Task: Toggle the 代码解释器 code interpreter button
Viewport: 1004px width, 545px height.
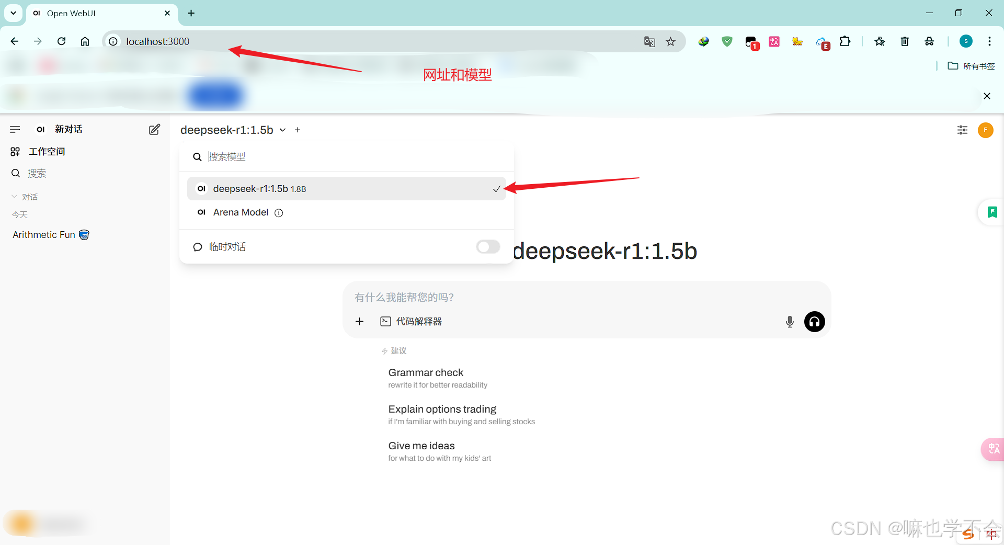Action: (x=411, y=321)
